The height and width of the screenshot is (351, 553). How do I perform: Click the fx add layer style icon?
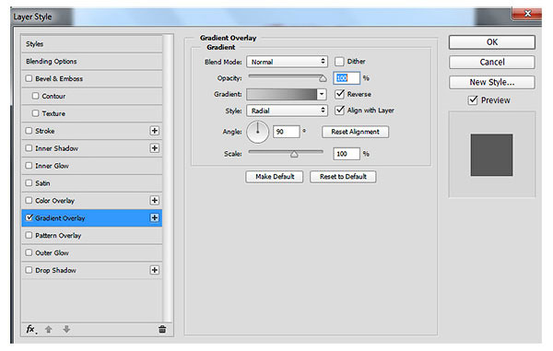coord(31,330)
